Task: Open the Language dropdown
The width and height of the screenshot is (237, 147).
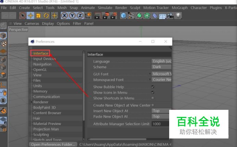Action: (x=161, y=61)
